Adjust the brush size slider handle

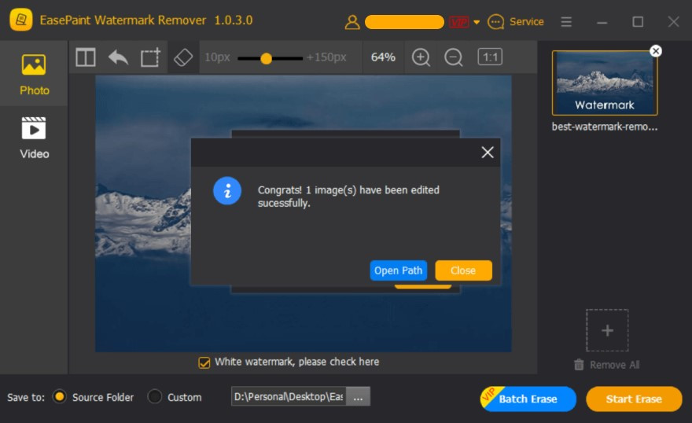266,58
